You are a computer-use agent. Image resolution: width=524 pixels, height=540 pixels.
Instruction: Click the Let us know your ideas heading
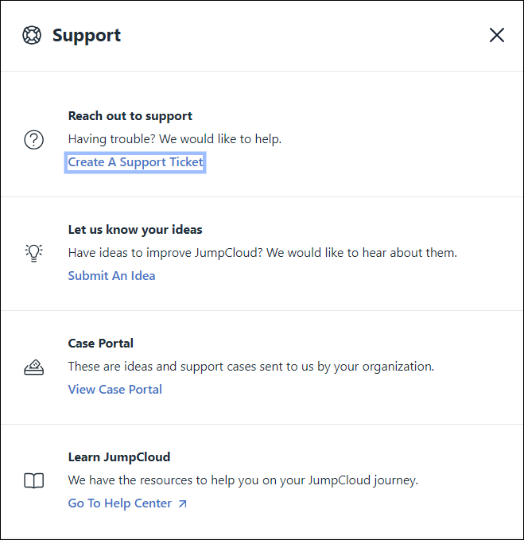click(x=135, y=230)
